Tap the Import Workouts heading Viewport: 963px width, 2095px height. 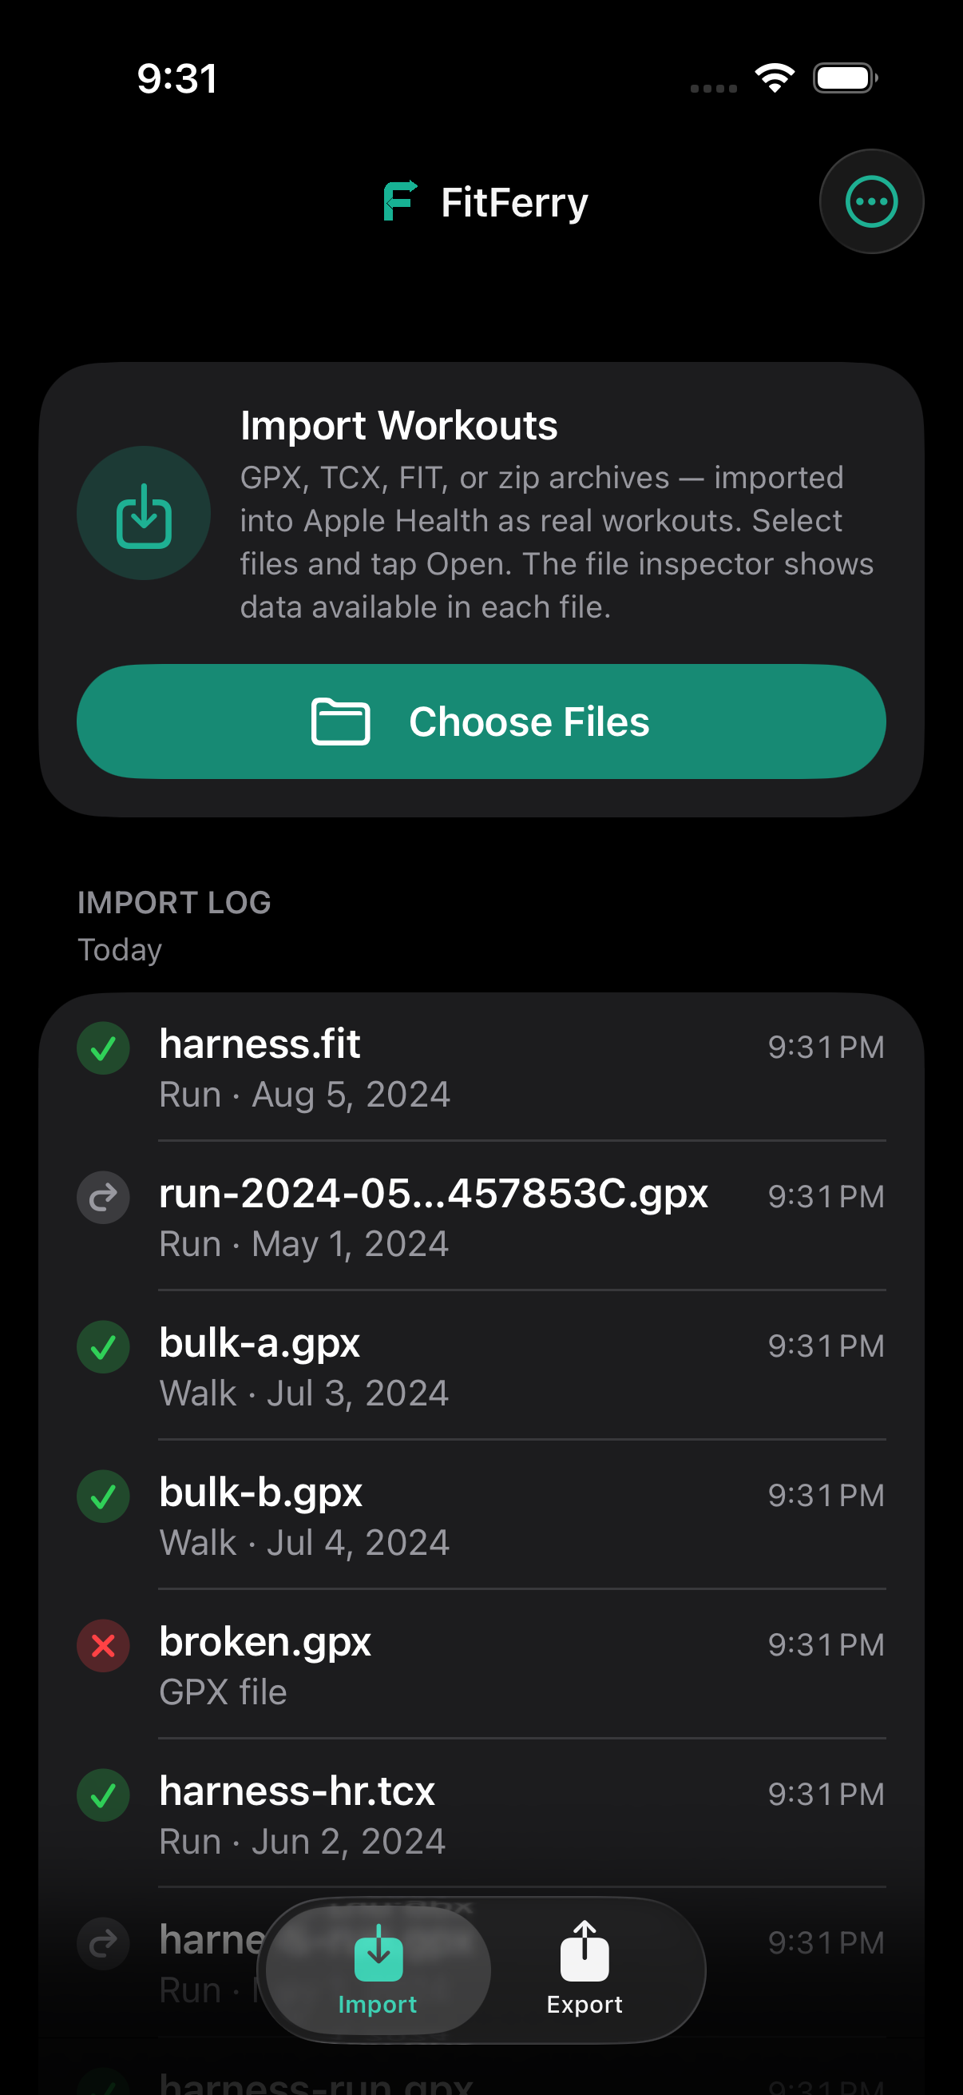[x=399, y=425]
